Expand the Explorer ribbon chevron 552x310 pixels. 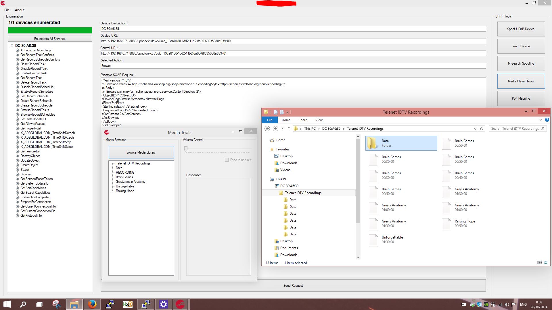[540, 120]
